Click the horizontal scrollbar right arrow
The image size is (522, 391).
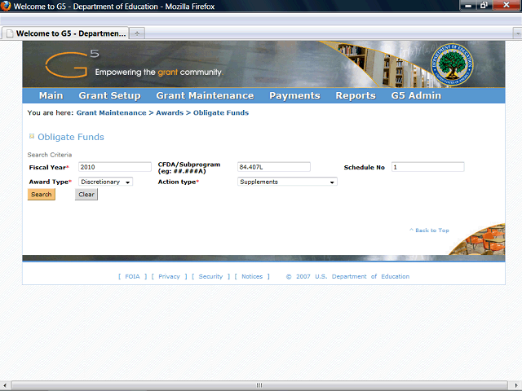[516, 385]
